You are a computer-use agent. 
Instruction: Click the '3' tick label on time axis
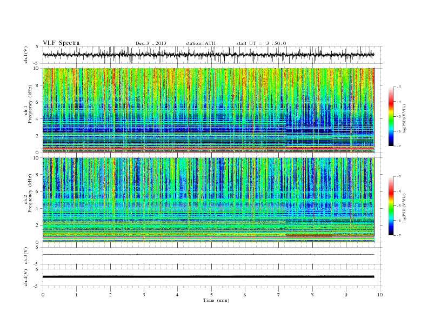click(144, 295)
